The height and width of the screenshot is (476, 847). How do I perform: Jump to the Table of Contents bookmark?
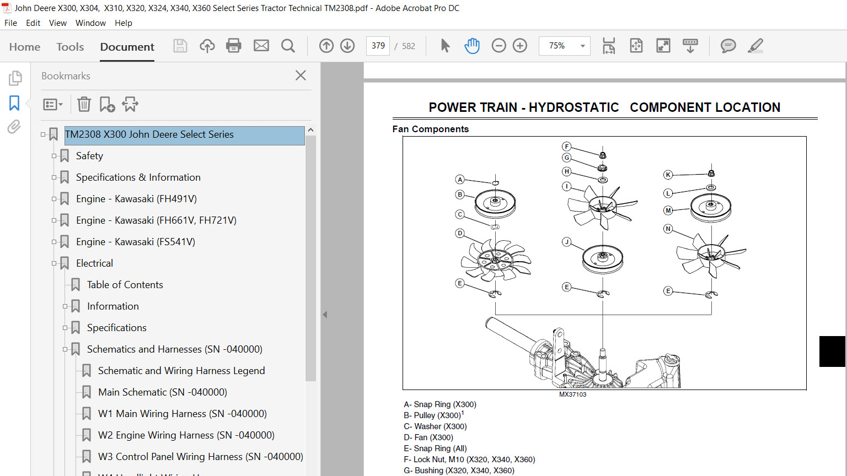125,285
